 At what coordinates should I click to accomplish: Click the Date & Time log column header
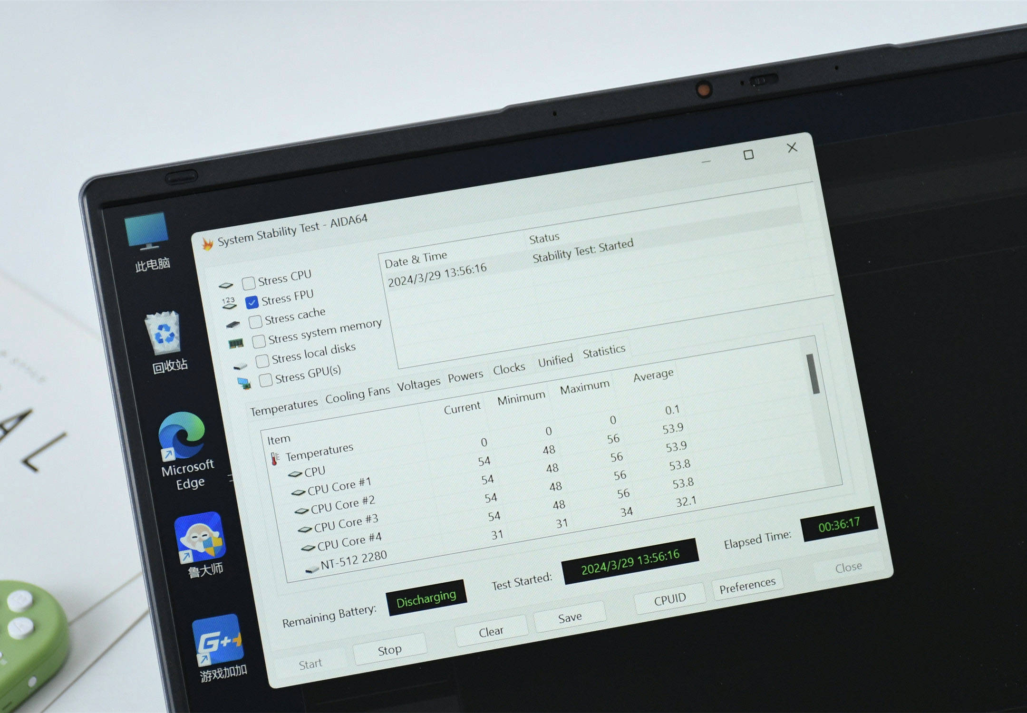tap(416, 259)
